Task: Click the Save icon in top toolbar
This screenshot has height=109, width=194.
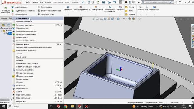Action: 104,2
